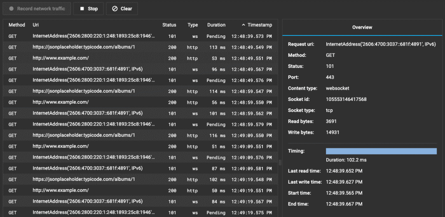Pick the example.com request taking 50 ms
The image size is (445, 217).
point(61,190)
